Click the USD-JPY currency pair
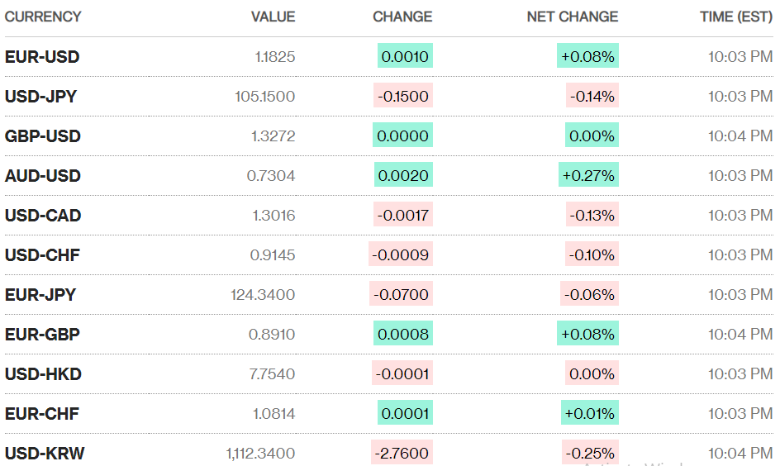 (x=41, y=97)
